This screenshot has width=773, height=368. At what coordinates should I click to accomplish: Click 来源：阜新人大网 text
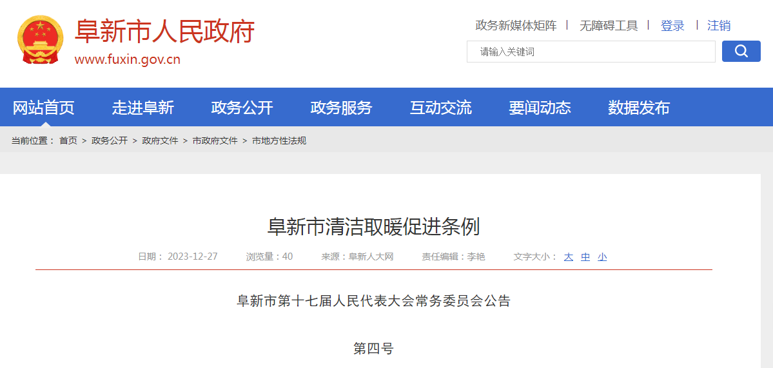click(357, 257)
